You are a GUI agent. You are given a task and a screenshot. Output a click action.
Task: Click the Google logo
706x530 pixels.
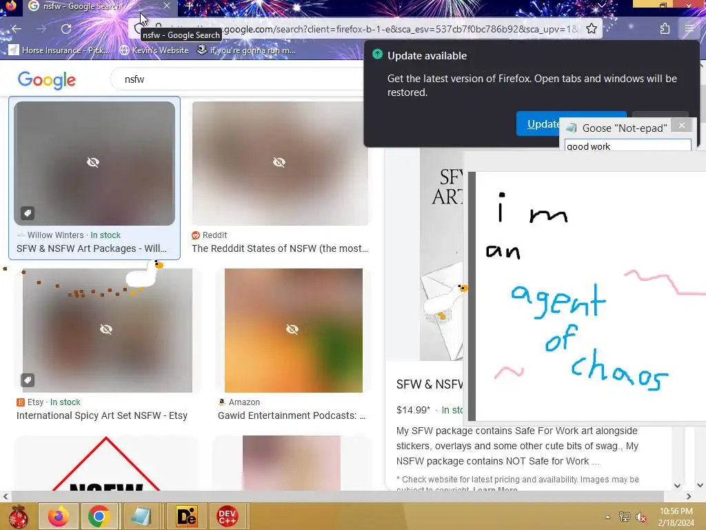click(x=46, y=80)
